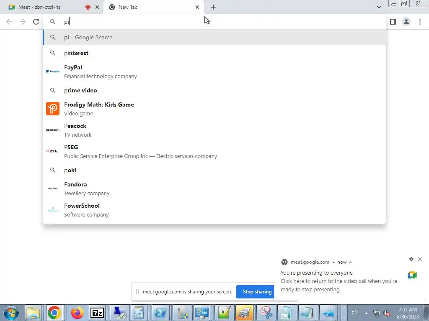The height and width of the screenshot is (321, 429).
Task: Open Google Chrome from taskbar
Action: pos(54,313)
